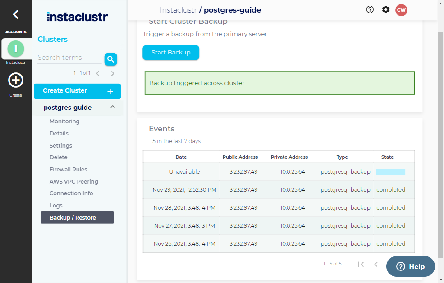
Task: Go to the previous page of events
Action: [x=376, y=265]
